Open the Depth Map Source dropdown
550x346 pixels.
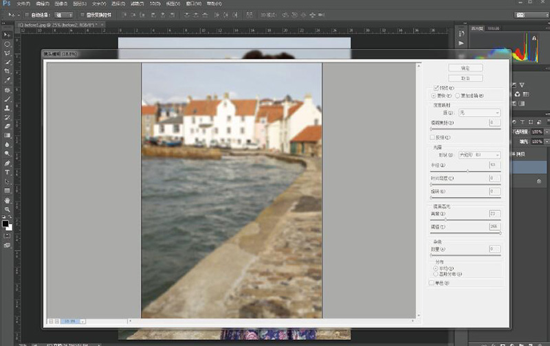479,112
